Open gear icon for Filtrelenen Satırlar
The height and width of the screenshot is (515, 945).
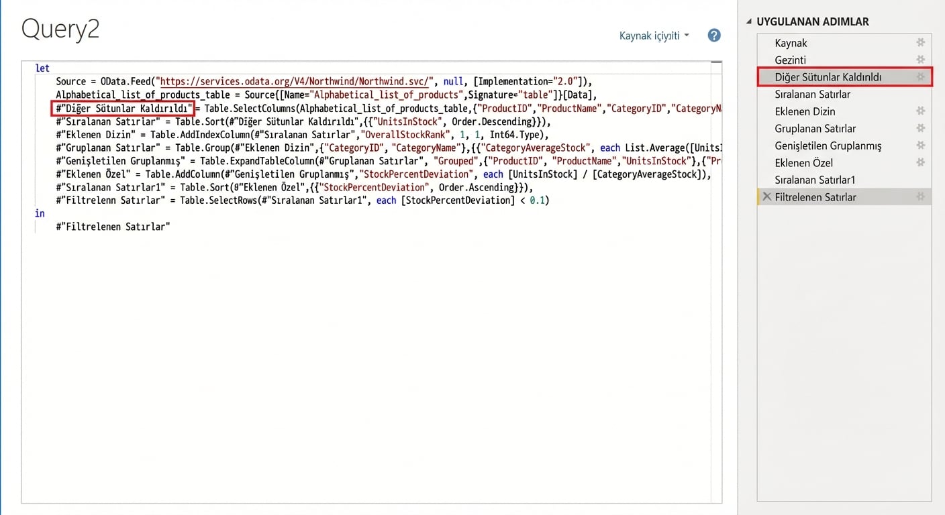point(921,196)
